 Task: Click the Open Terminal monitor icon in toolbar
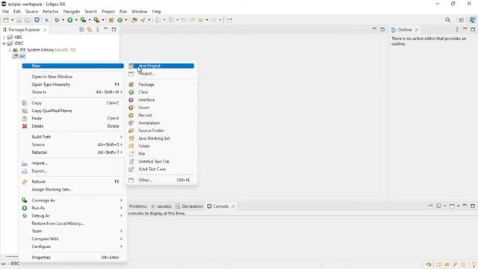click(37, 20)
